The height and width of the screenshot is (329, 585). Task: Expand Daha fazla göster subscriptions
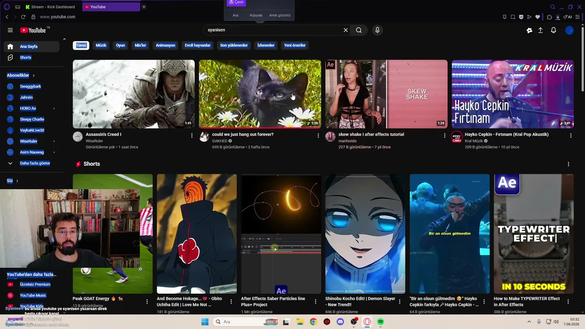tap(32, 163)
